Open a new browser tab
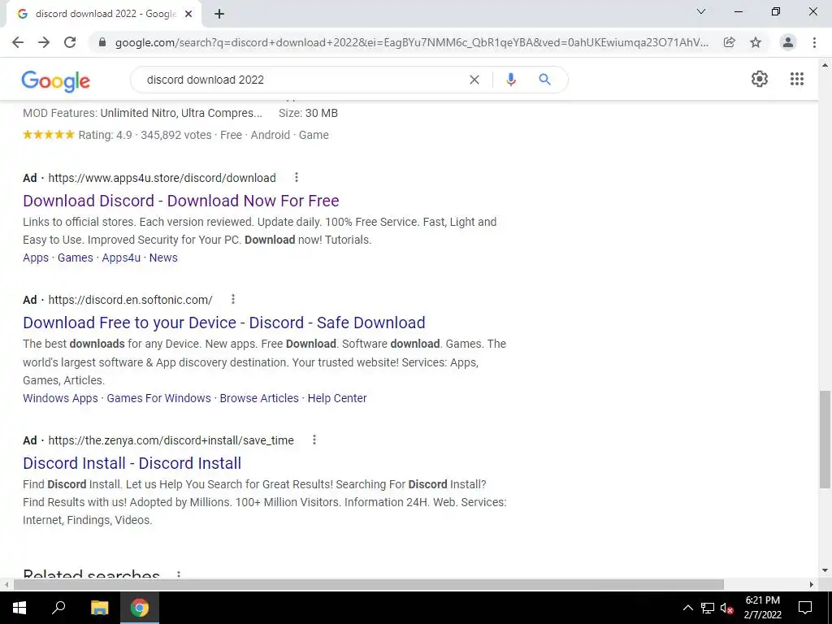This screenshot has height=624, width=832. tap(219, 15)
